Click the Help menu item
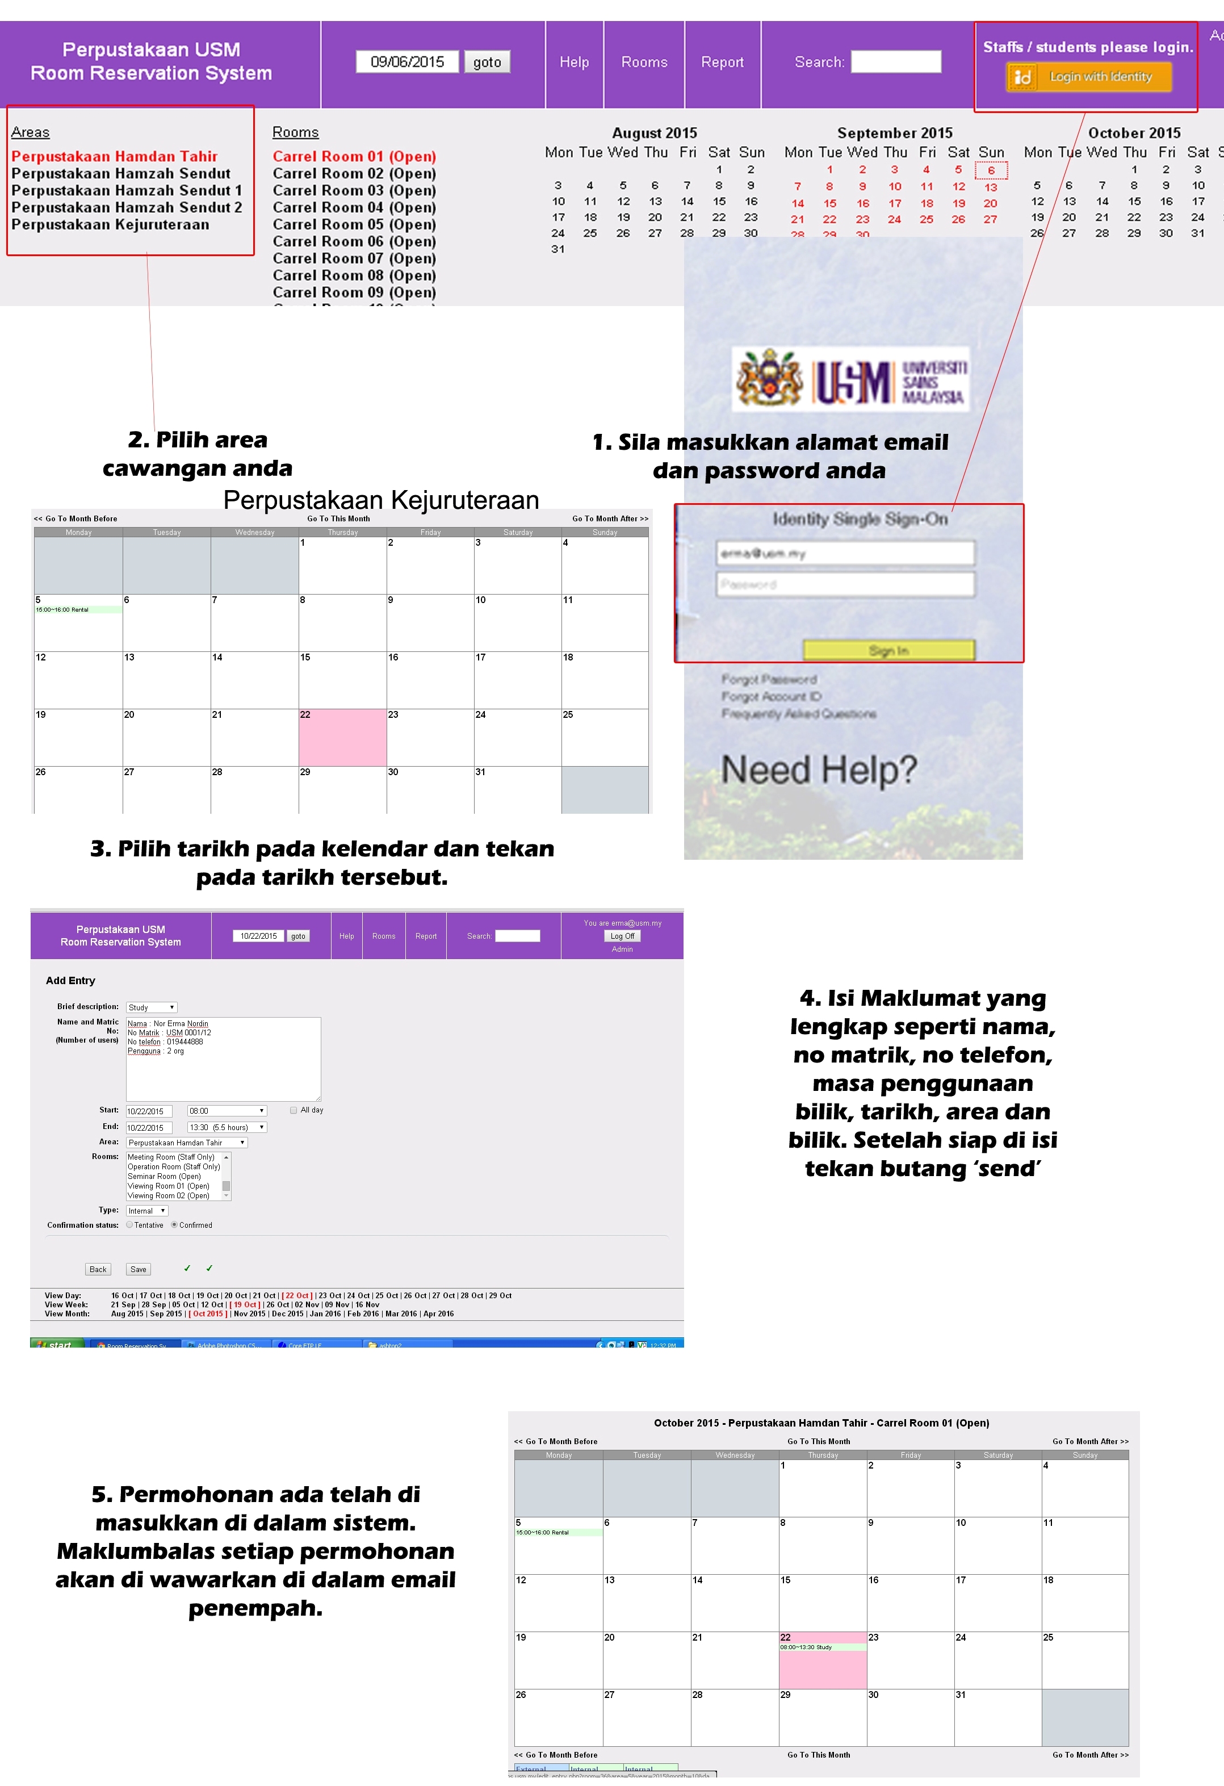This screenshot has height=1786, width=1224. click(x=571, y=58)
